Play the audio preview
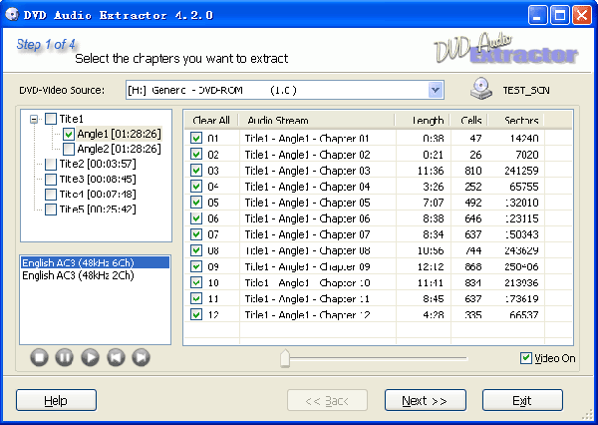This screenshot has height=425, width=598. (x=90, y=358)
